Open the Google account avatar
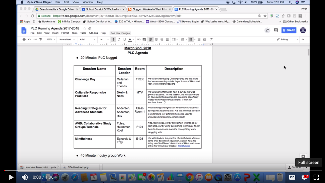Image resolution: width=325 pixels, height=183 pixels. point(303,30)
